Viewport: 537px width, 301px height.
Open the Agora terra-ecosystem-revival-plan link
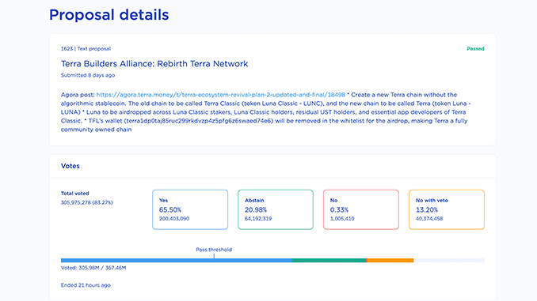pyautogui.click(x=220, y=95)
